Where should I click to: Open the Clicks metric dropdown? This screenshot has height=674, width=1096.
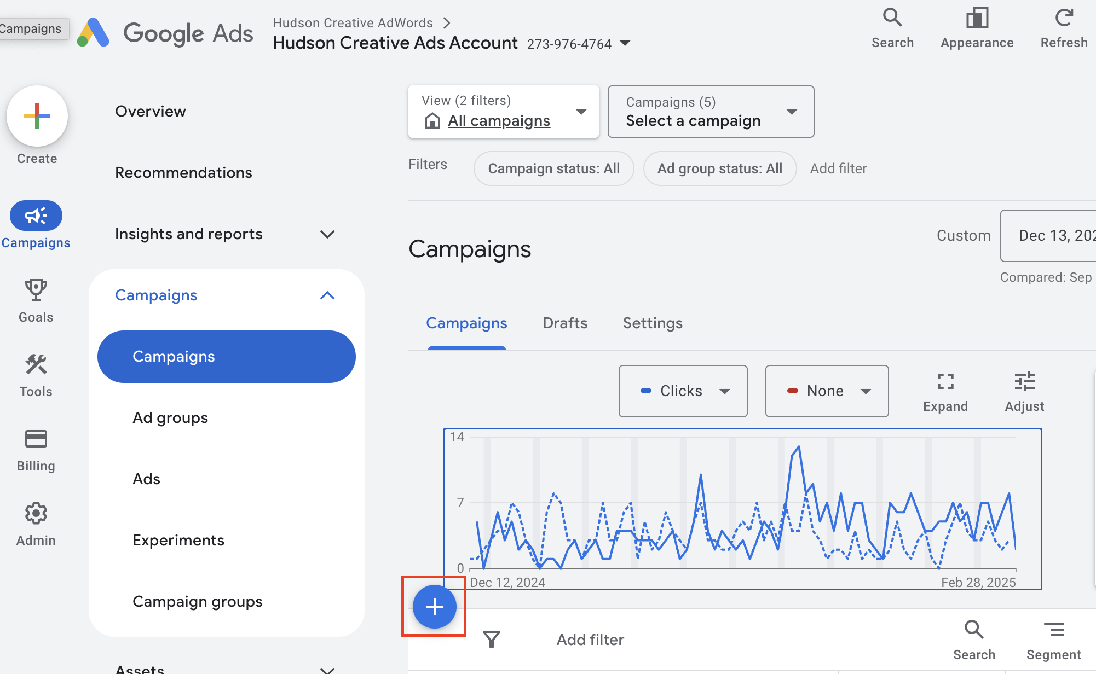683,391
